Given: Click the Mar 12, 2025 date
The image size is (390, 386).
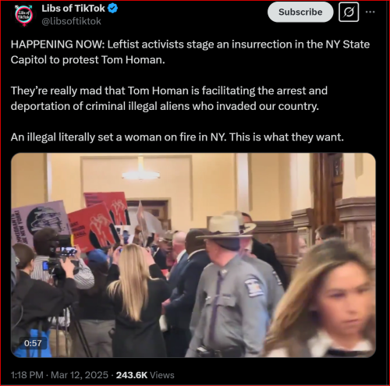Looking at the screenshot, I should pyautogui.click(x=80, y=375).
